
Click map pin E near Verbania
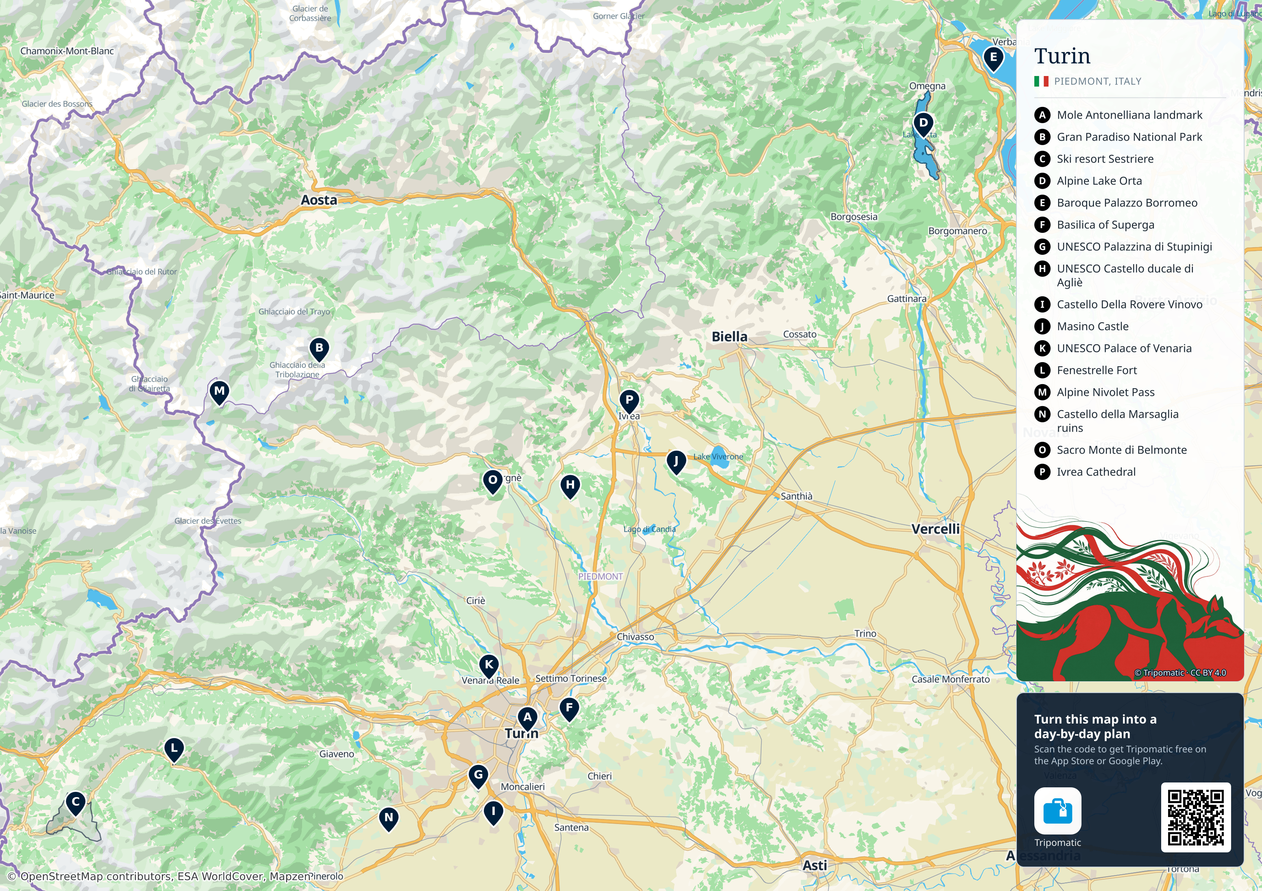993,59
